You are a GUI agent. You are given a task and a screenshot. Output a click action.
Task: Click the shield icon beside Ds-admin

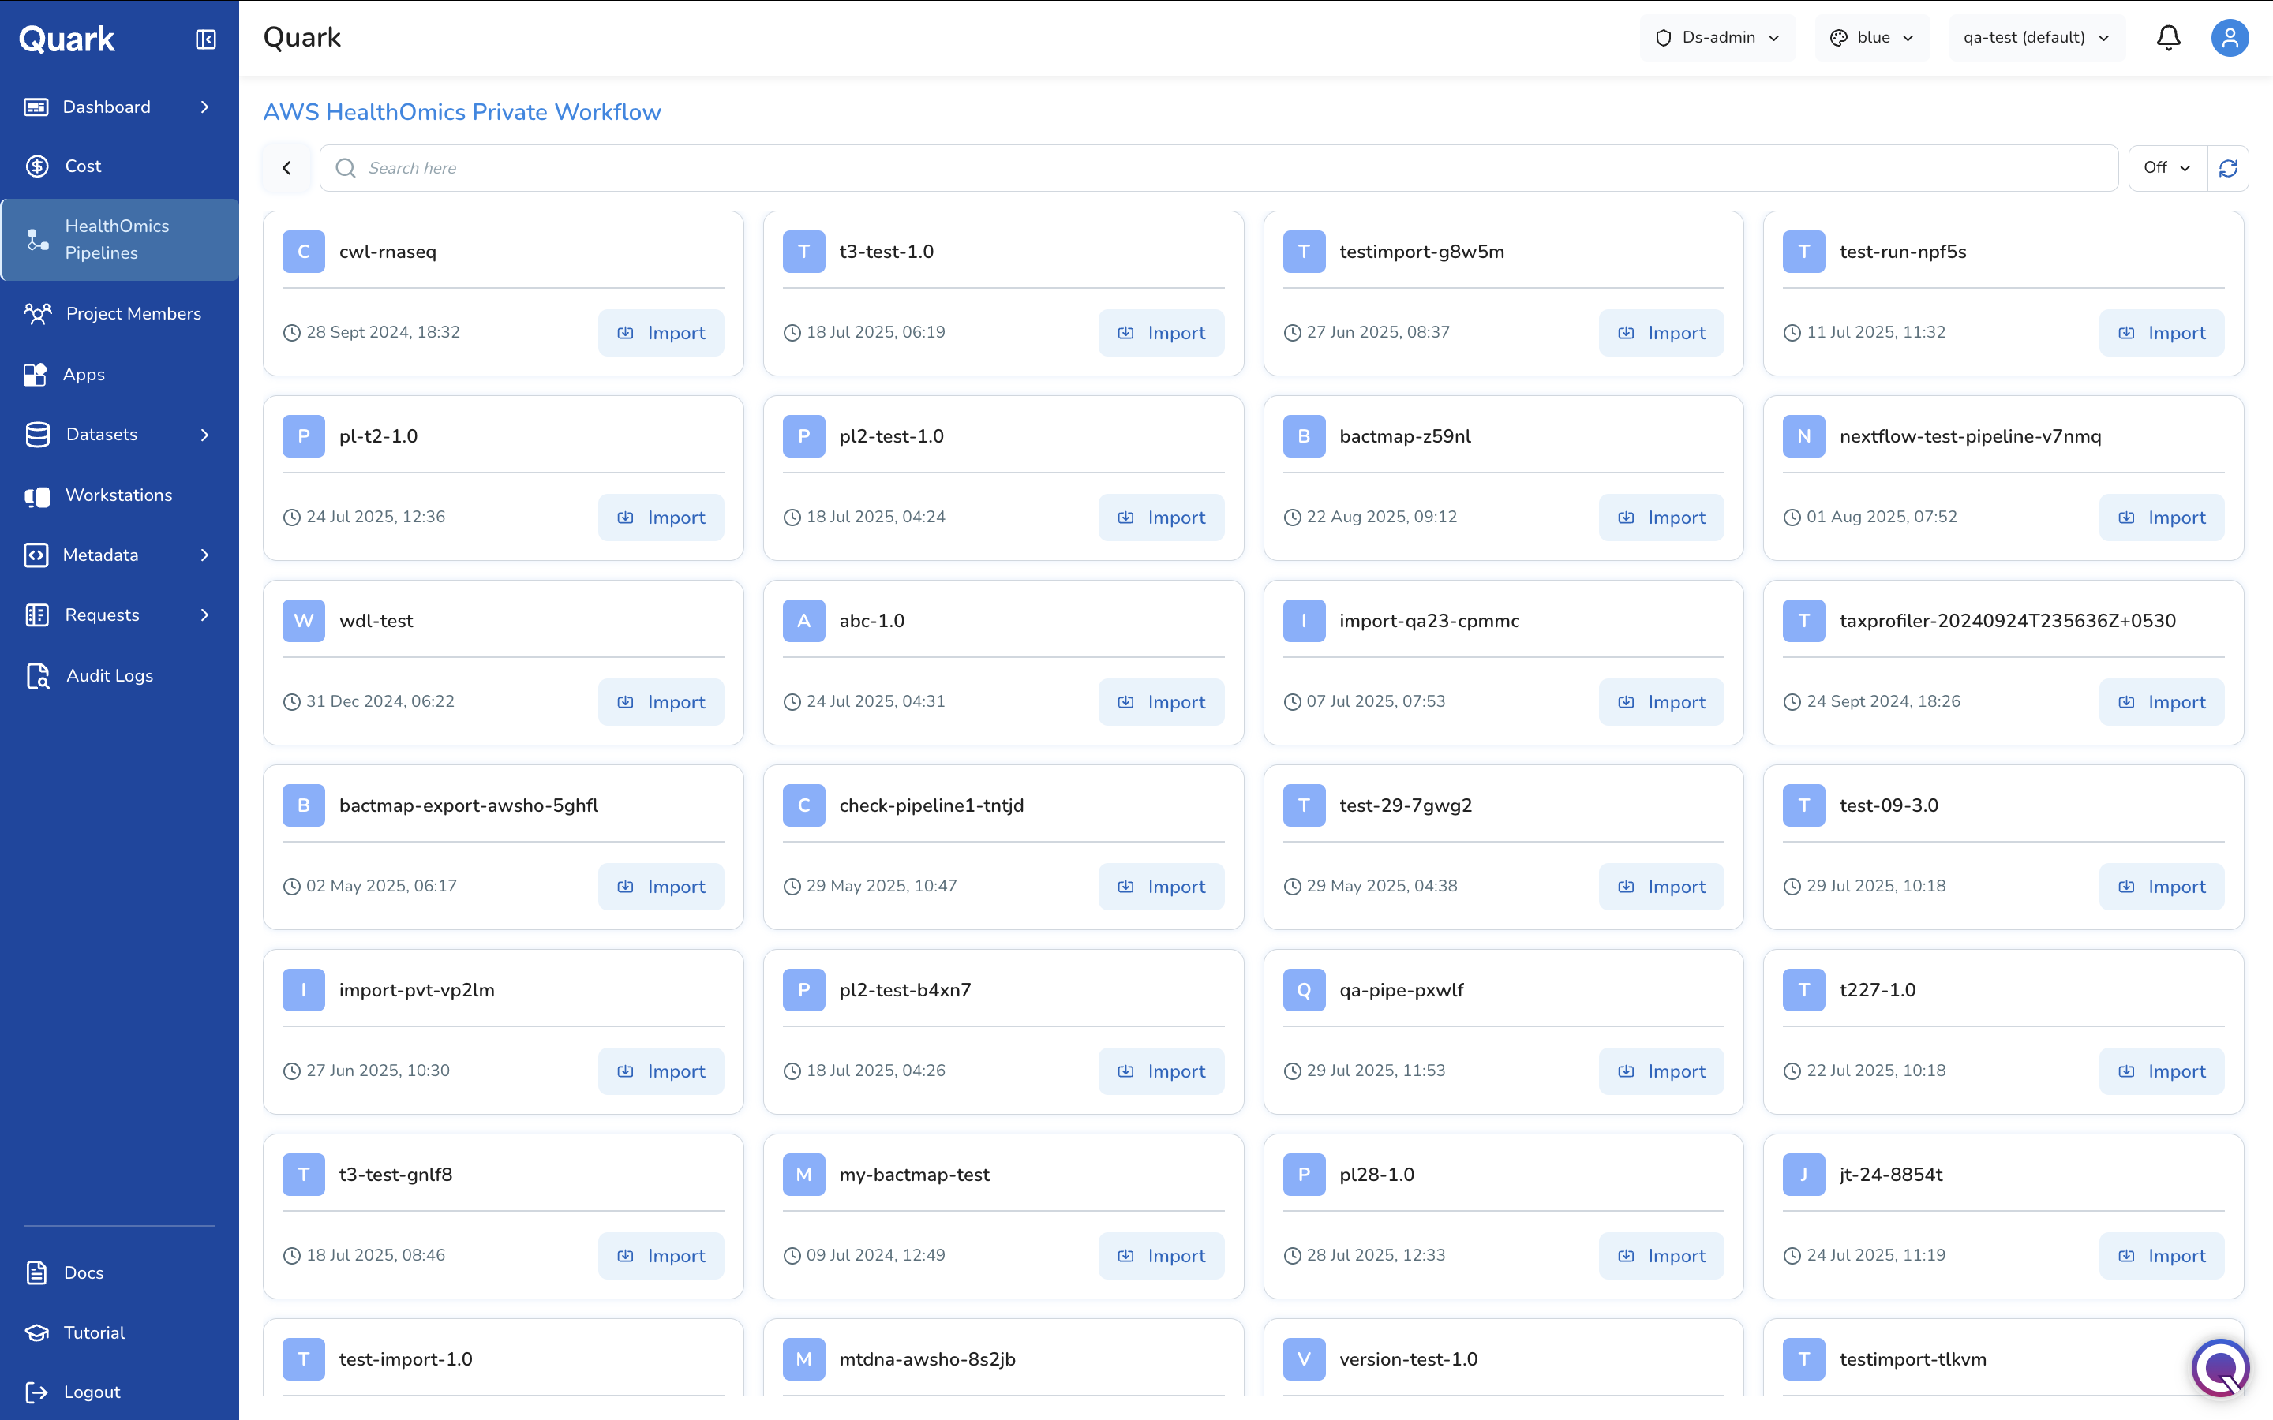pos(1664,38)
